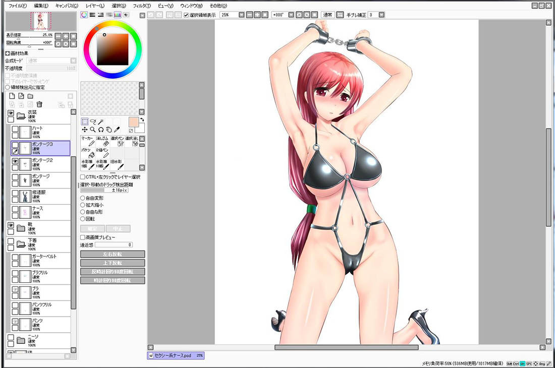The height and width of the screenshot is (368, 555).
Task: Create a new layer folder
Action: 30,96
